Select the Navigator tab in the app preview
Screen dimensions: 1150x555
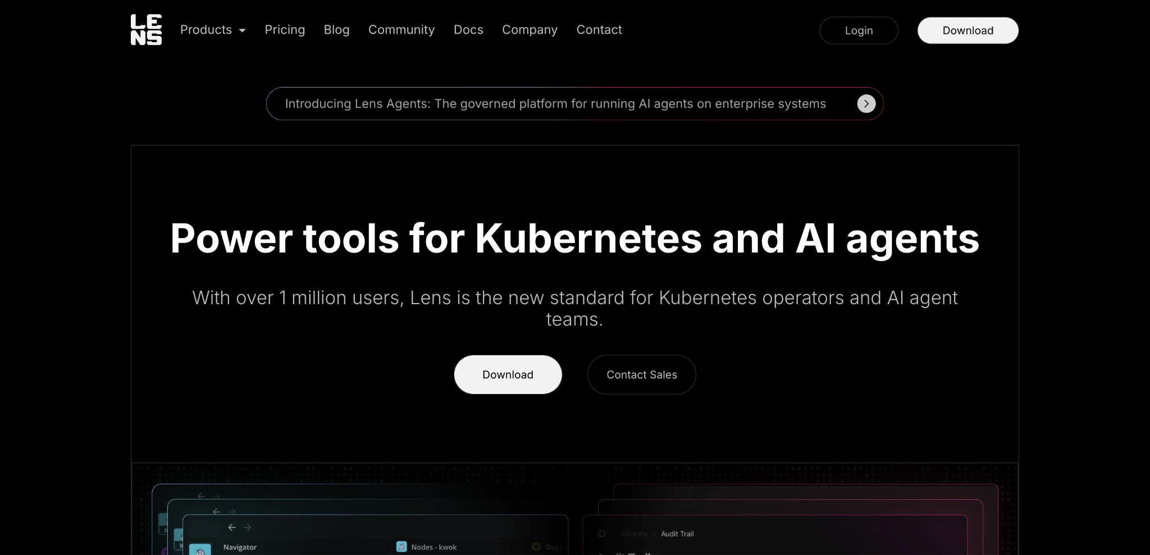[240, 547]
